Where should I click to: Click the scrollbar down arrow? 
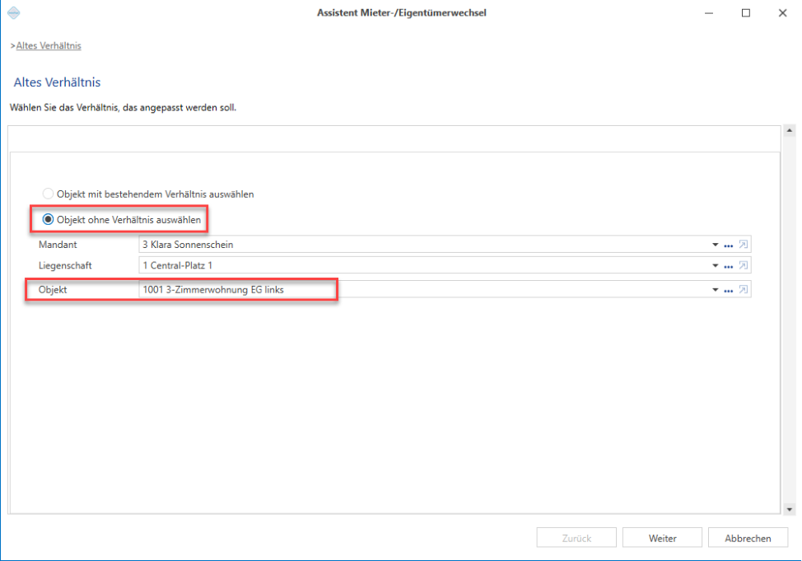pyautogui.click(x=789, y=509)
